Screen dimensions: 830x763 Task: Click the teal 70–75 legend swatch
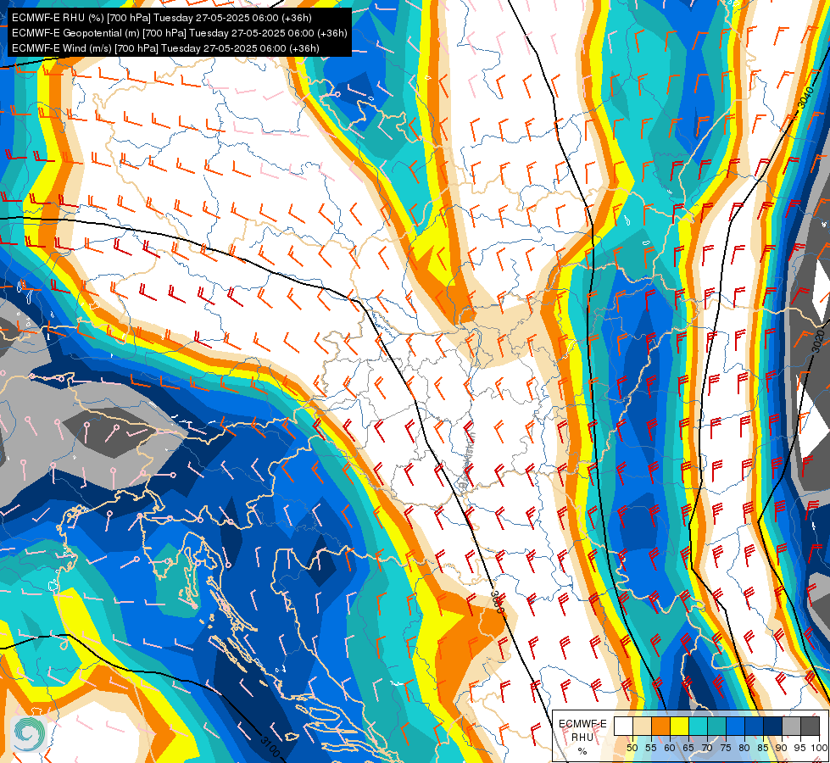click(716, 726)
